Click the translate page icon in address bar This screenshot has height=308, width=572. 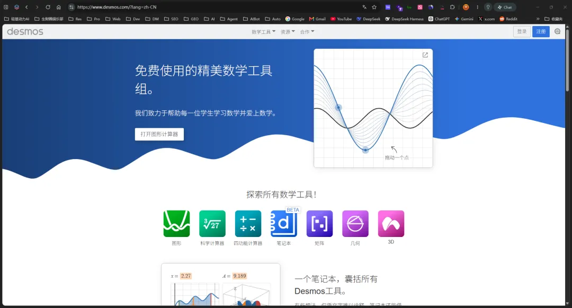tap(364, 7)
